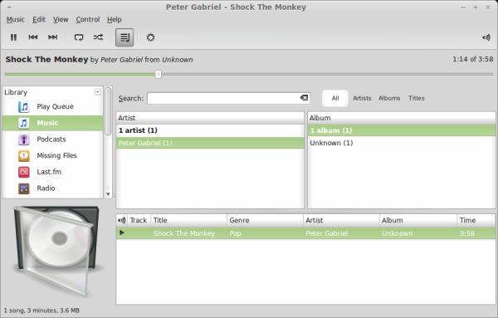Open Play Queue in the library

53,107
